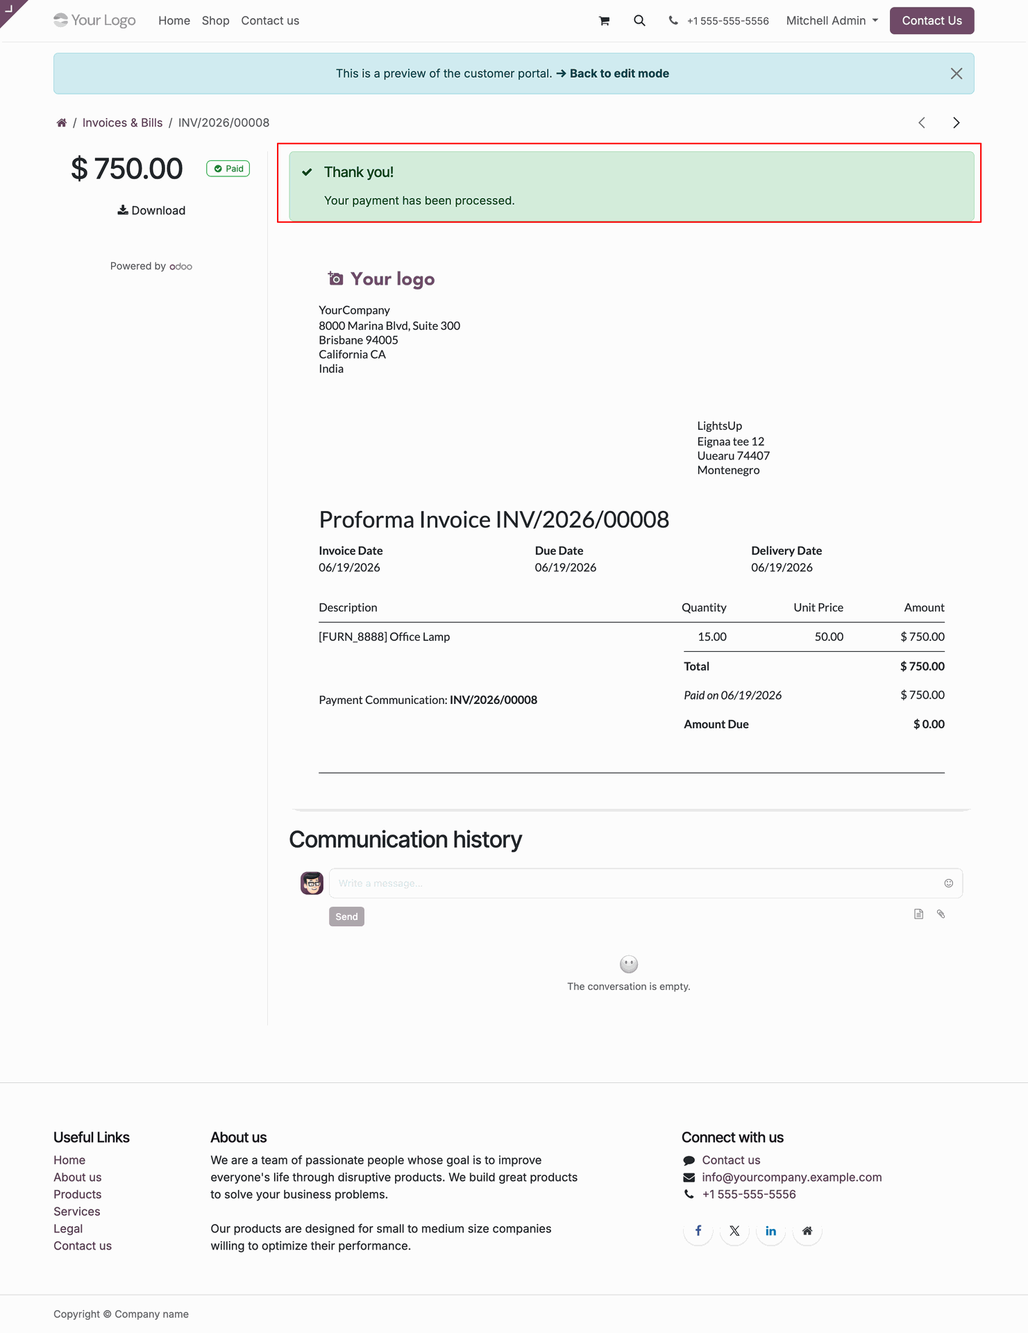The width and height of the screenshot is (1028, 1333).
Task: Expand the Mitchell Admin user dropdown
Action: [832, 21]
